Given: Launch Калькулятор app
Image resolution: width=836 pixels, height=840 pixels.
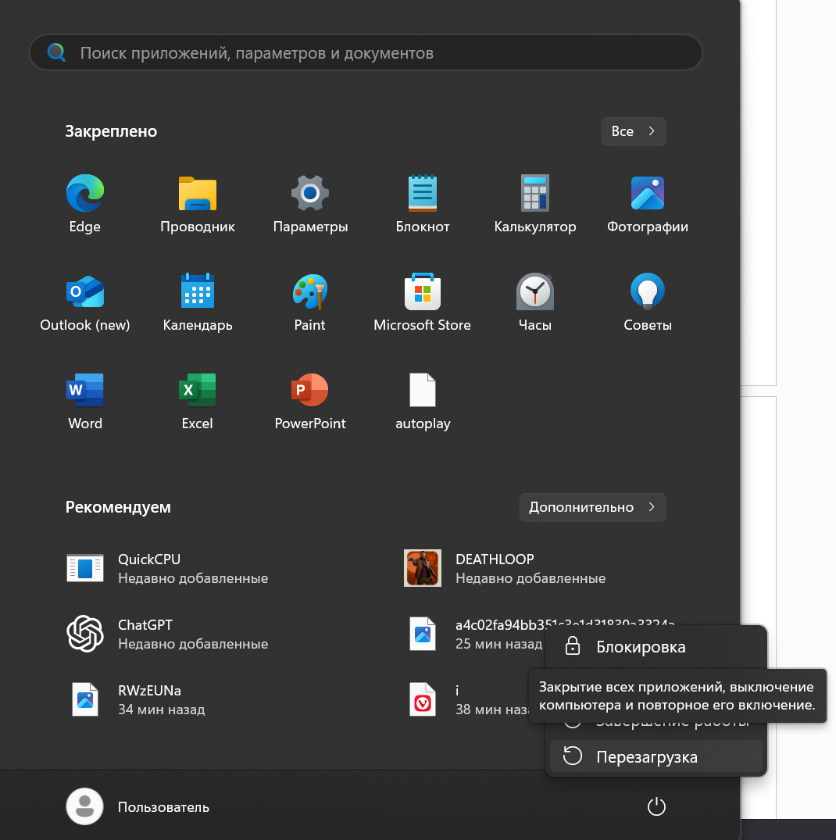Looking at the screenshot, I should (x=535, y=204).
